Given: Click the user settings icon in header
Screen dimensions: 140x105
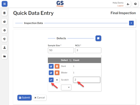Looking at the screenshot, I should pos(128,4).
